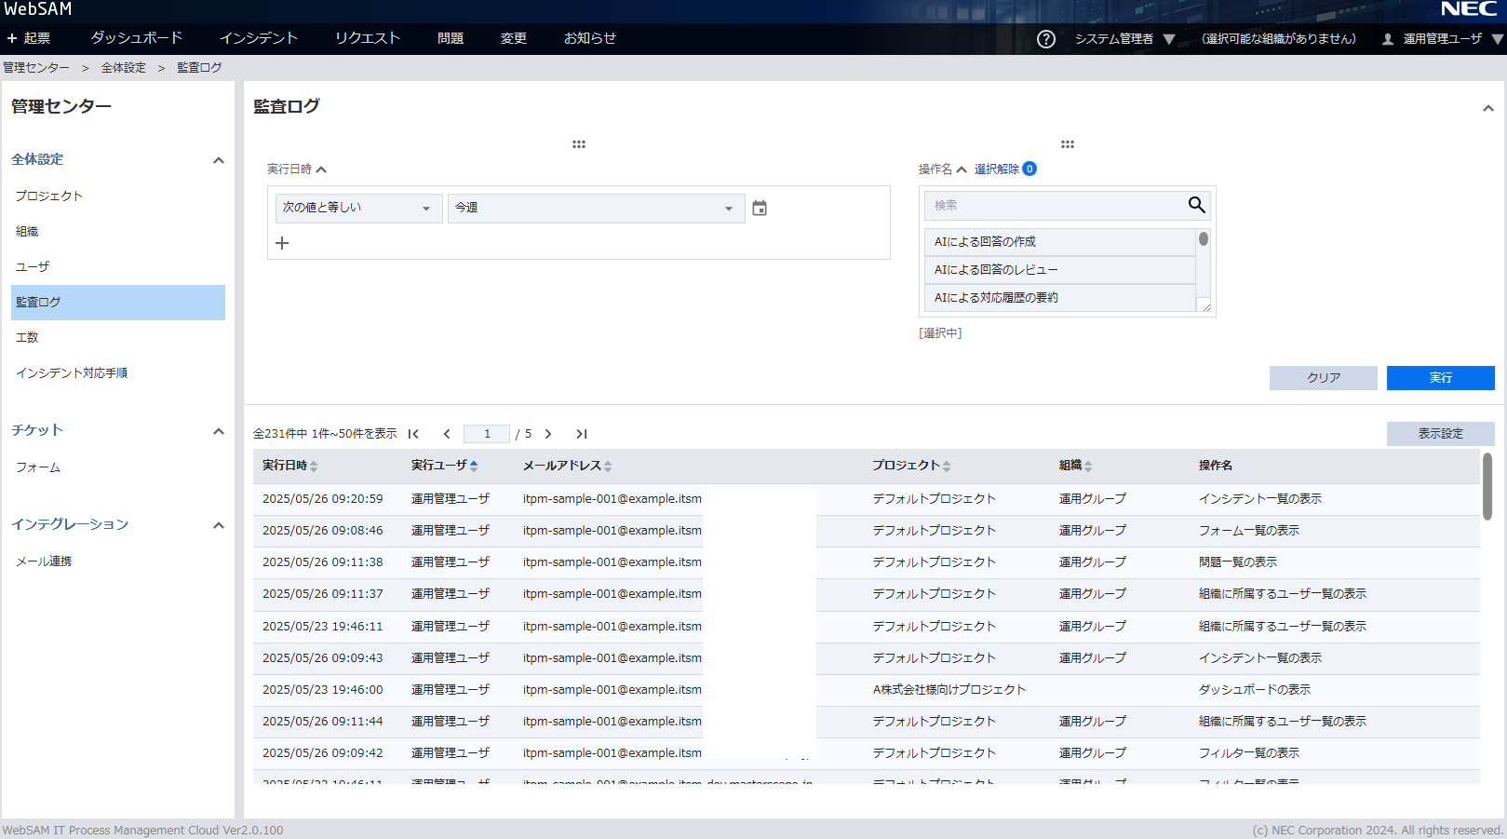Click the drag handle above 操作名 filter

click(1067, 144)
